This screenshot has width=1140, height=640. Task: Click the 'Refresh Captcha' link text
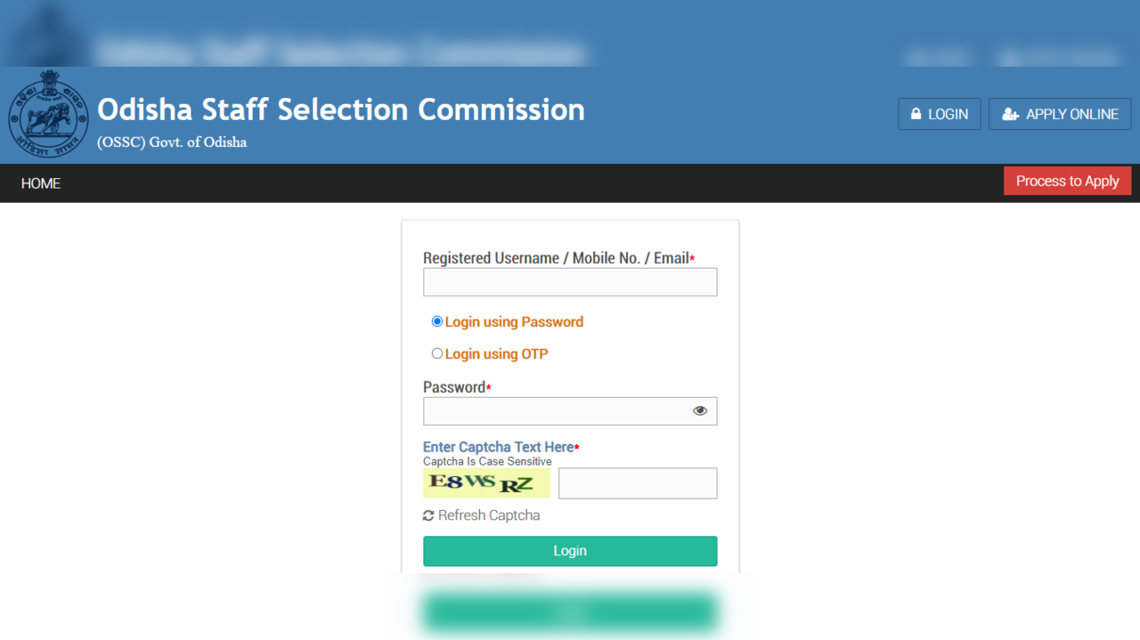pos(490,514)
